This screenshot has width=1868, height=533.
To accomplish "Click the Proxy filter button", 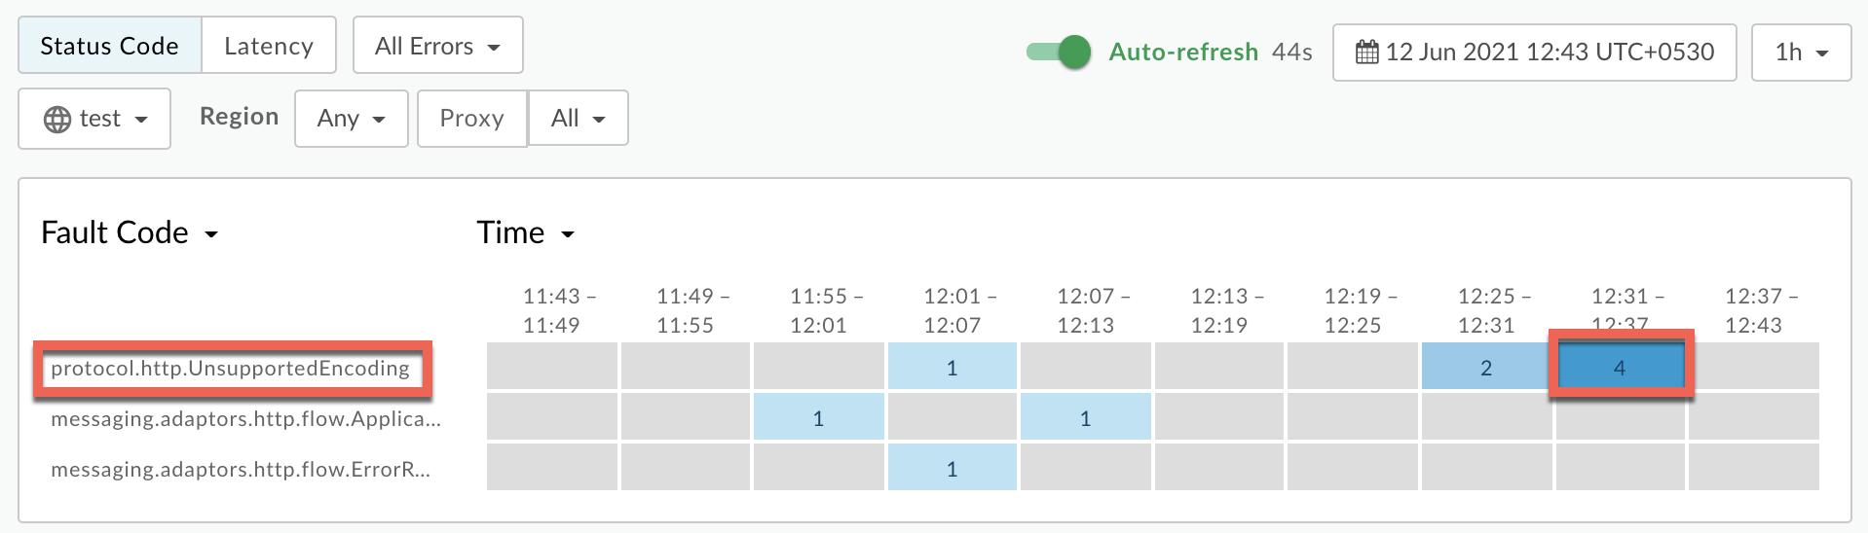I will pos(471,119).
